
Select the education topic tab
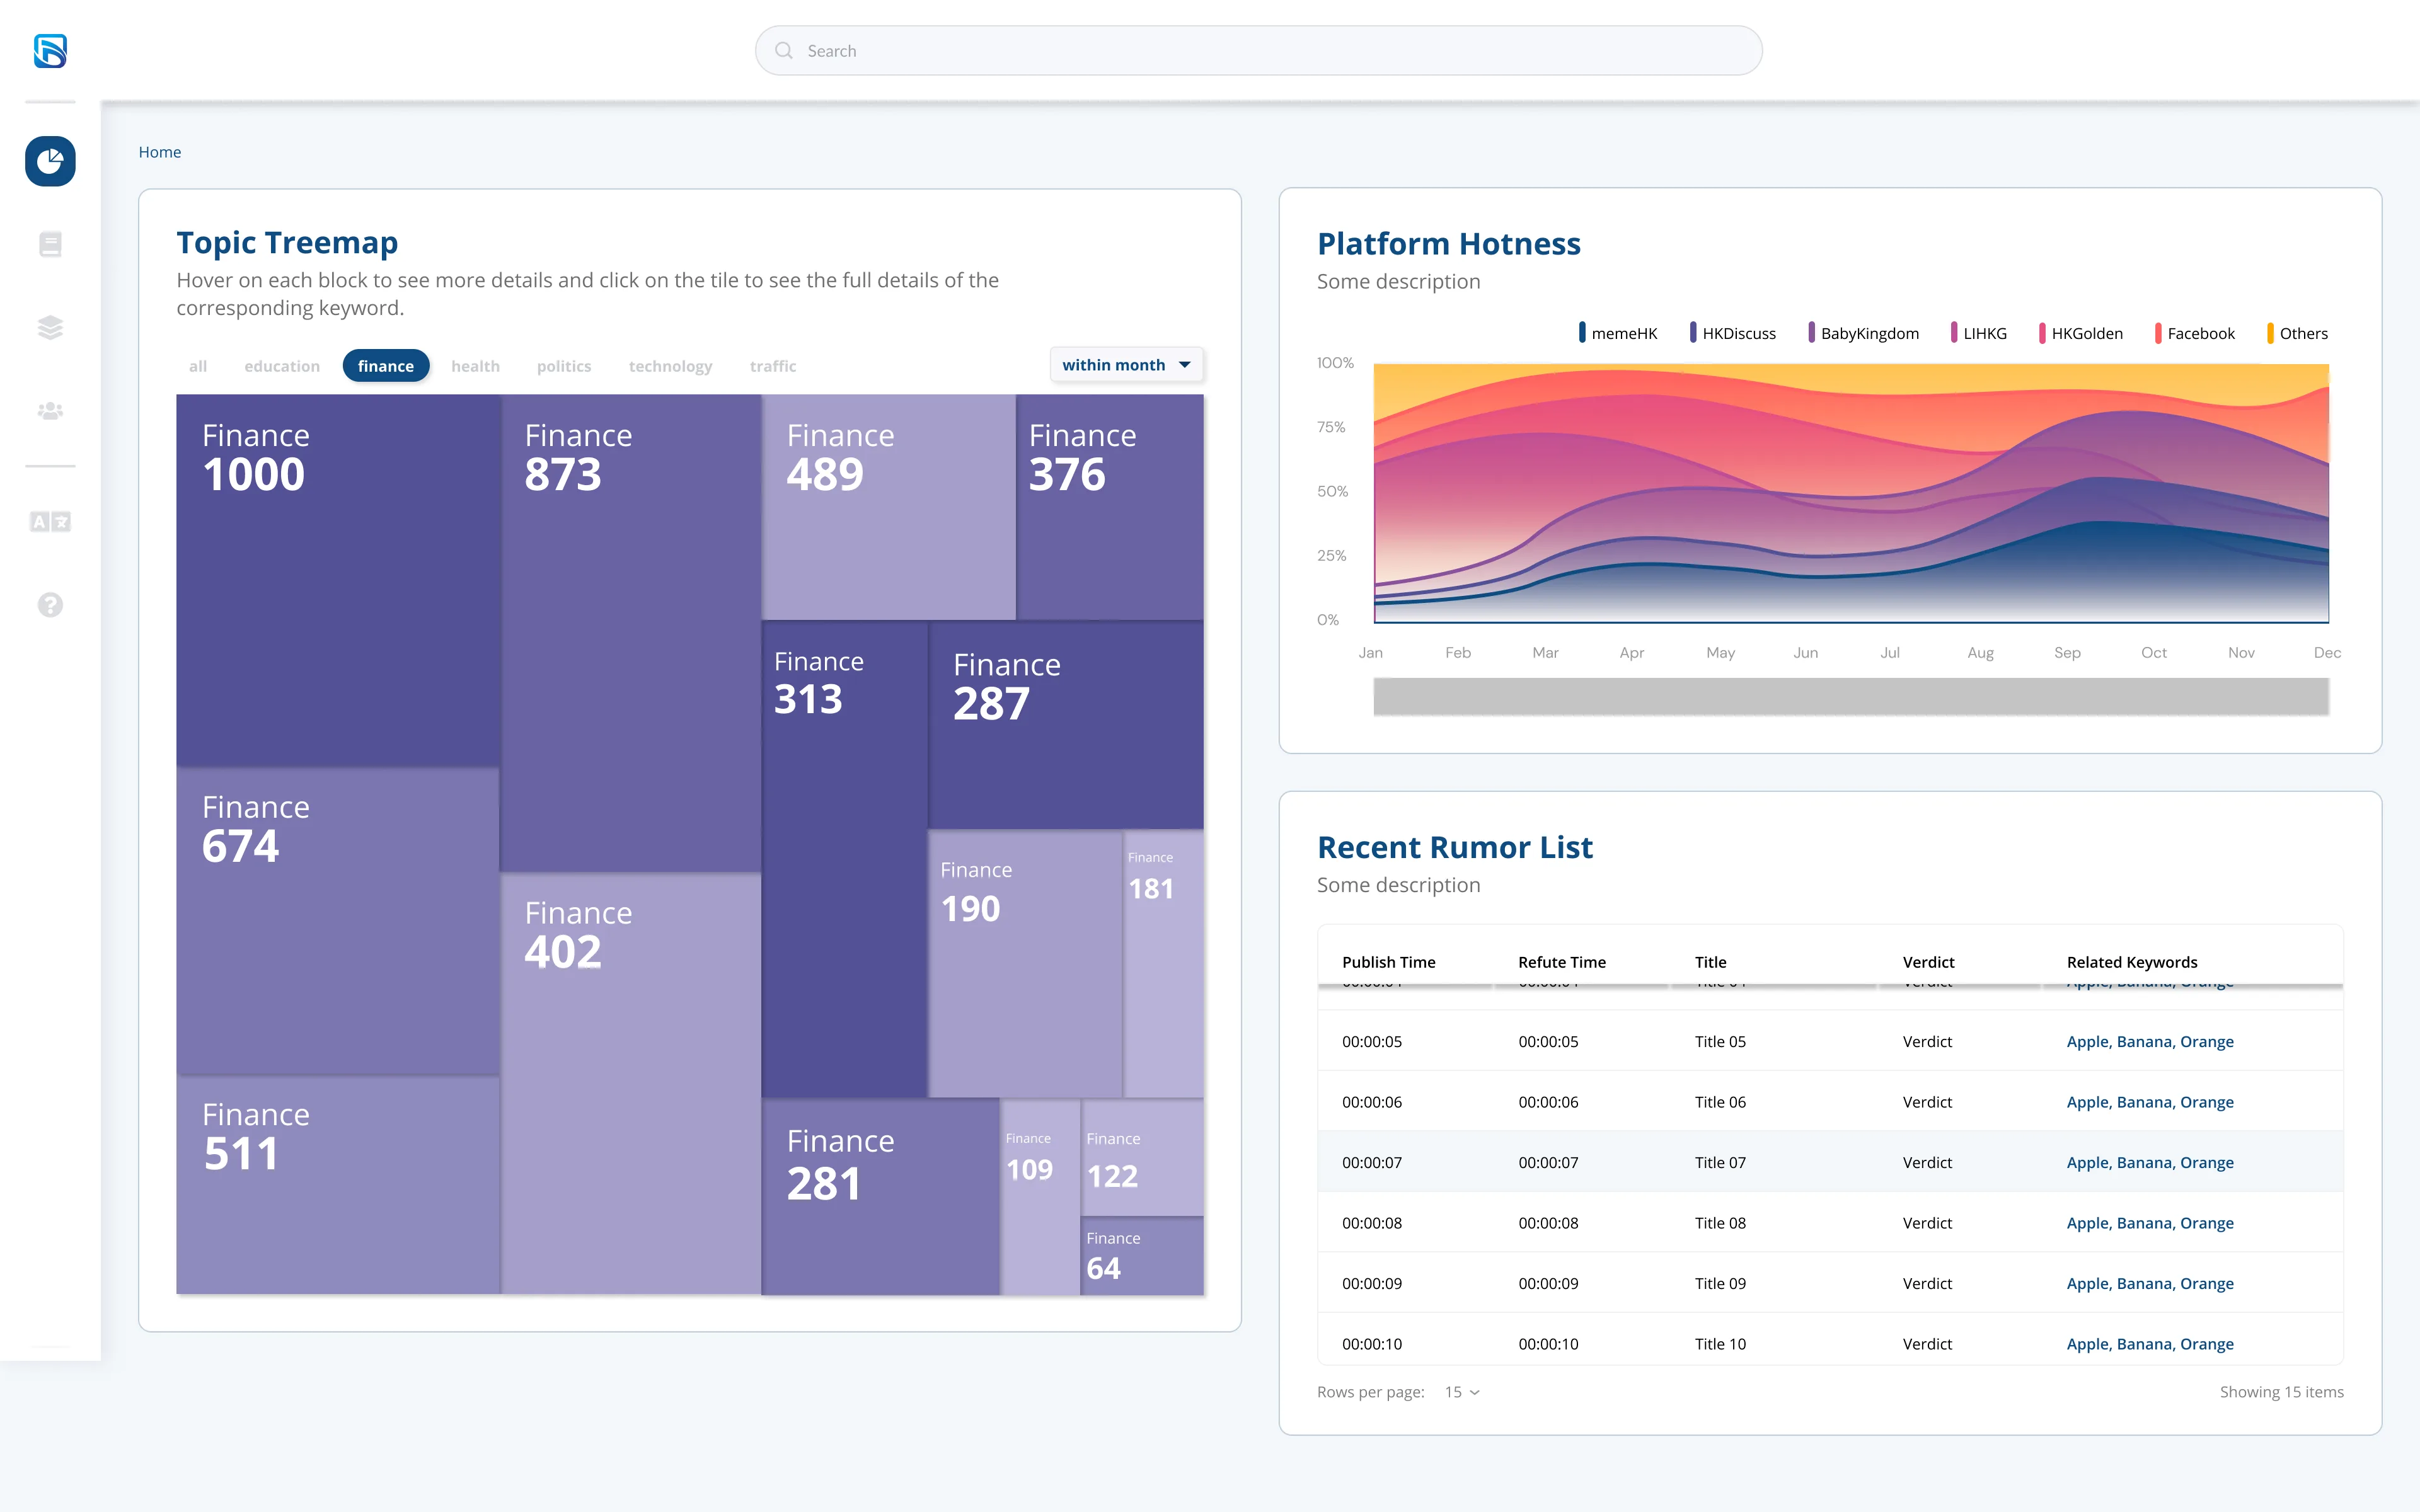coord(282,366)
